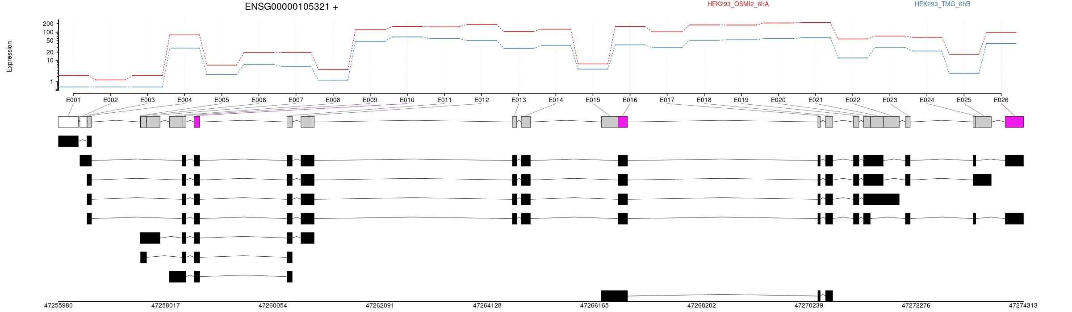This screenshot has width=1072, height=312.
Task: Click exon label E020
Action: [778, 100]
